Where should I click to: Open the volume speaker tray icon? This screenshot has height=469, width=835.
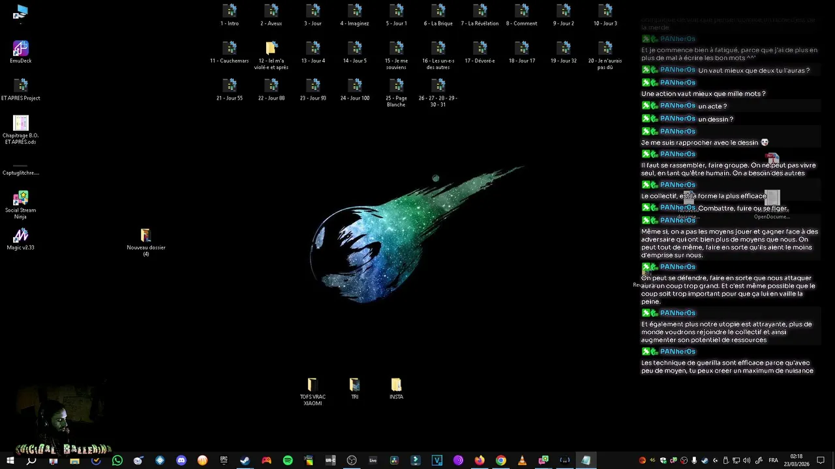747,461
